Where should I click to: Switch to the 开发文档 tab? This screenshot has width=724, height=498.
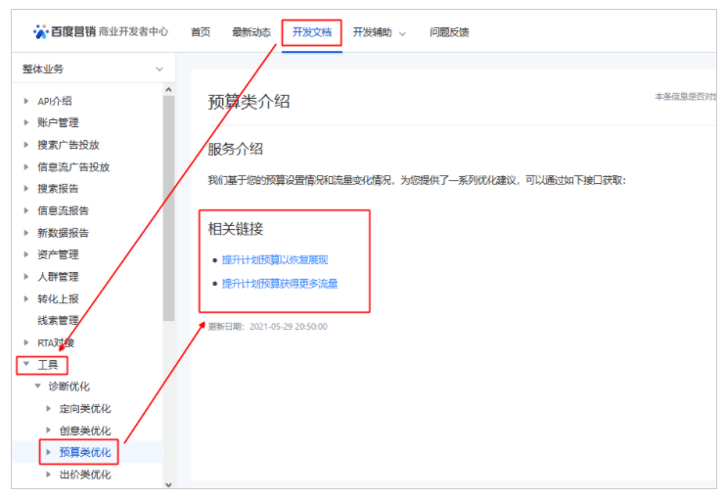pyautogui.click(x=311, y=32)
